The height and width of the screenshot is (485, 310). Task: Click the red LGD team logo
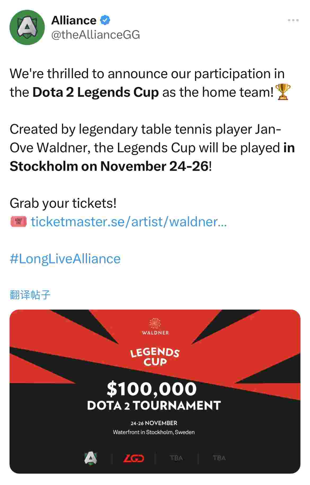[x=134, y=458]
